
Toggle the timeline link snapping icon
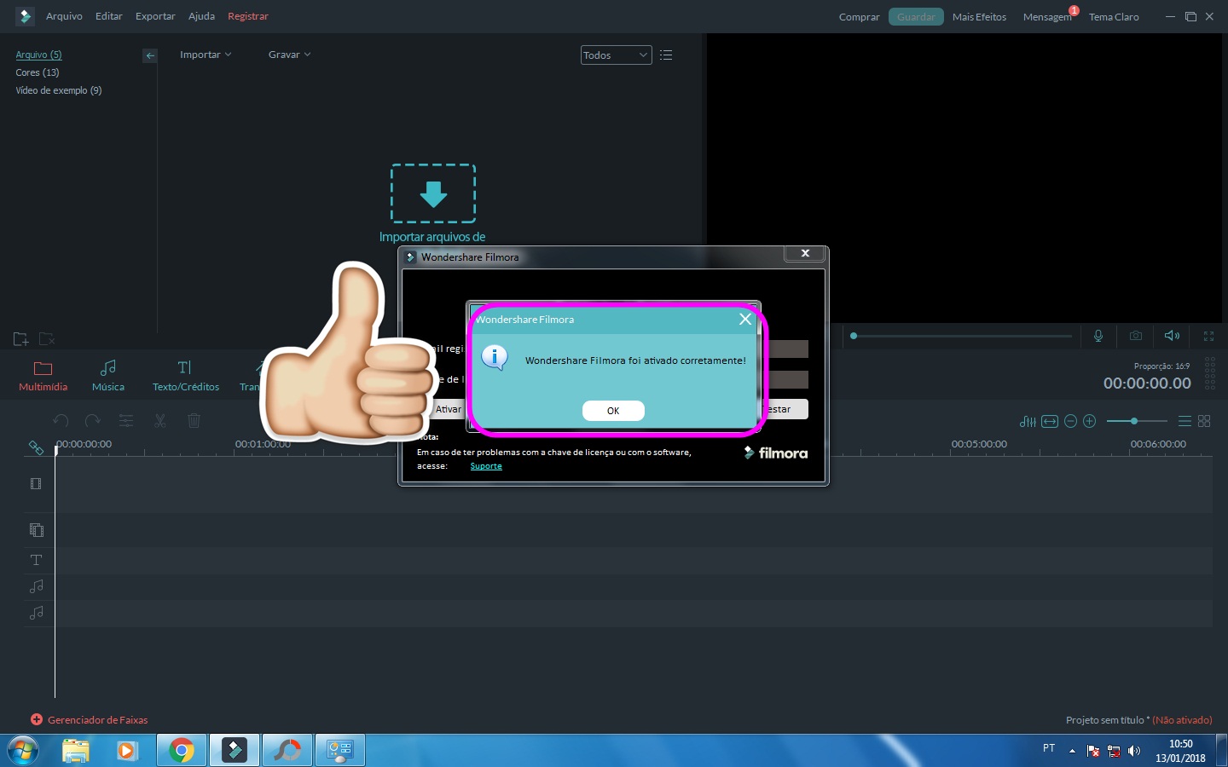(x=36, y=447)
